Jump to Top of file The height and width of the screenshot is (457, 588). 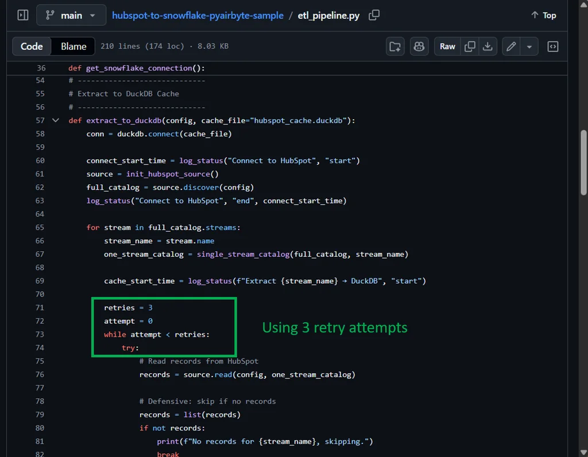click(x=544, y=15)
